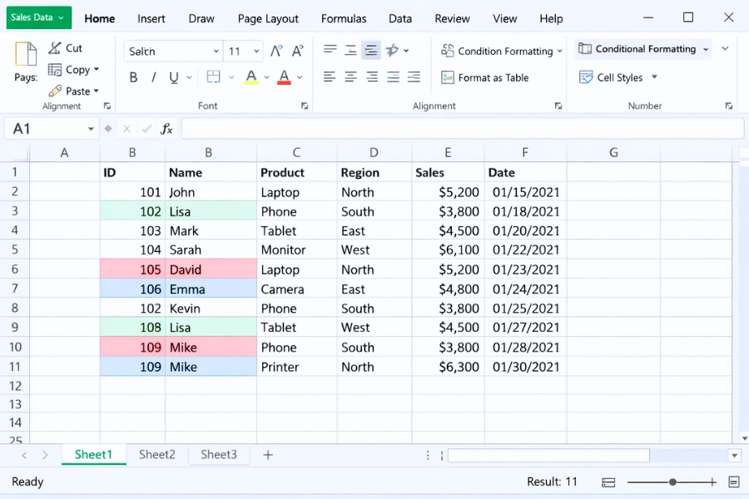The width and height of the screenshot is (749, 499).
Task: Increase font size with the grow font icon
Action: [x=275, y=50]
